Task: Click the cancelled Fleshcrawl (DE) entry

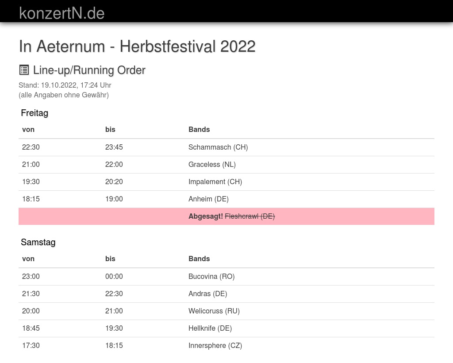Action: (x=250, y=216)
